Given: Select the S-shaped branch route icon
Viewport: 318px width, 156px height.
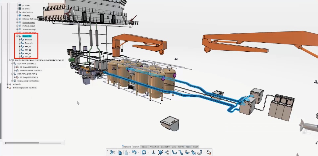Looking at the screenshot, I should tap(181, 152).
